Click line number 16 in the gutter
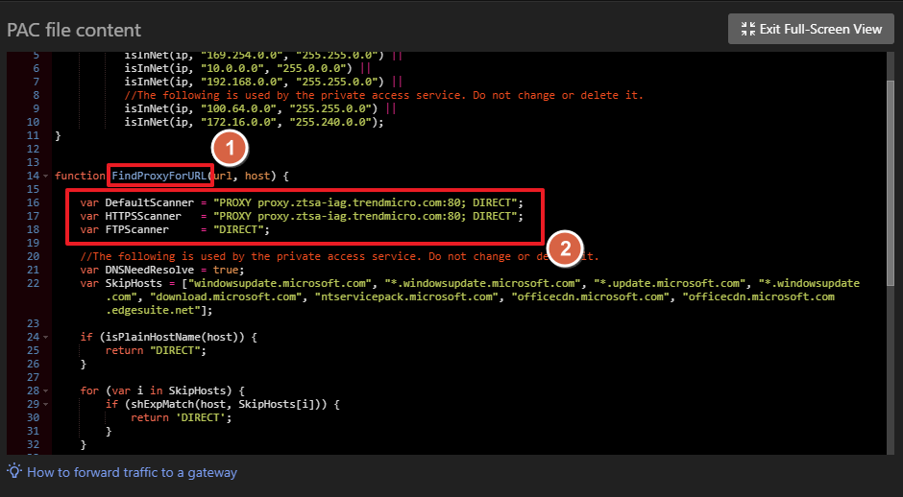The height and width of the screenshot is (497, 903). coord(32,202)
